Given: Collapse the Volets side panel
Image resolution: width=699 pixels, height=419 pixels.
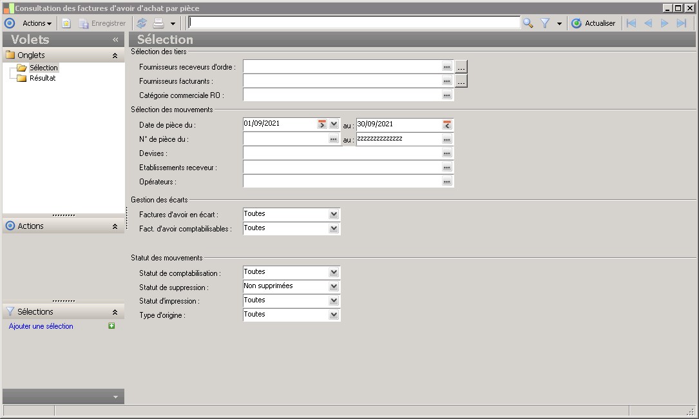Looking at the screenshot, I should [x=115, y=40].
